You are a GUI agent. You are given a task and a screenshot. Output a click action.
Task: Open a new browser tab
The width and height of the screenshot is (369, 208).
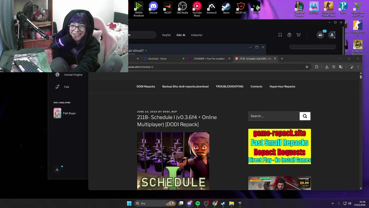(282, 59)
